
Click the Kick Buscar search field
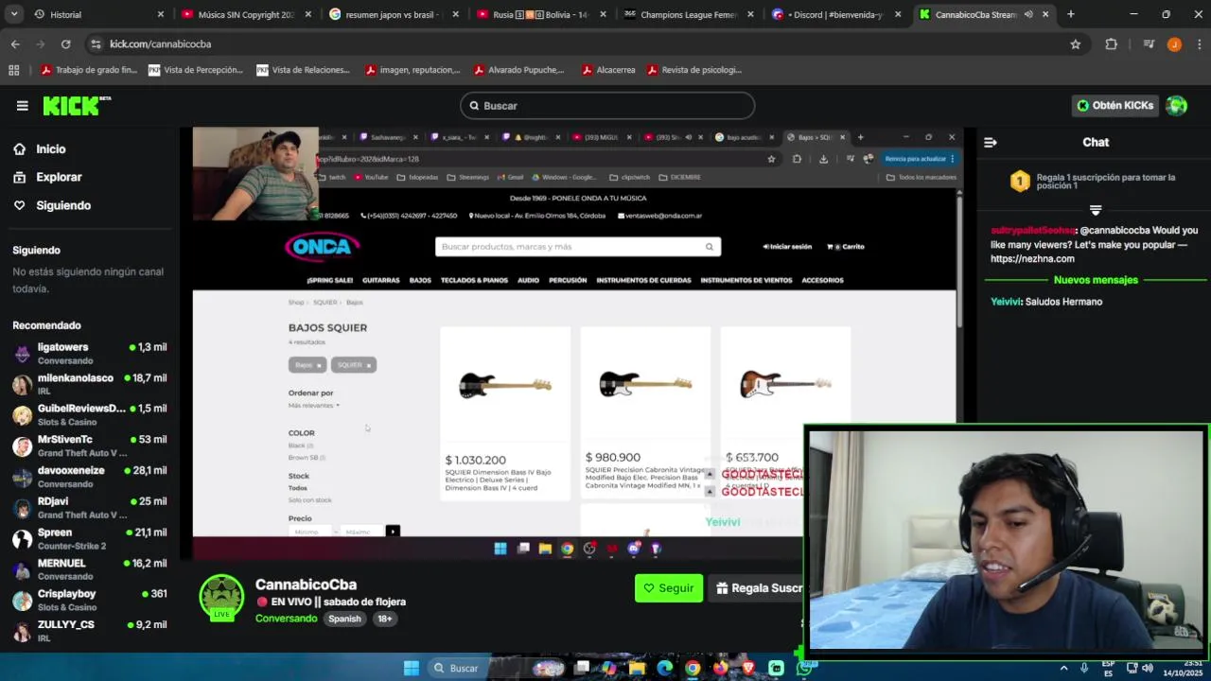[x=607, y=106]
